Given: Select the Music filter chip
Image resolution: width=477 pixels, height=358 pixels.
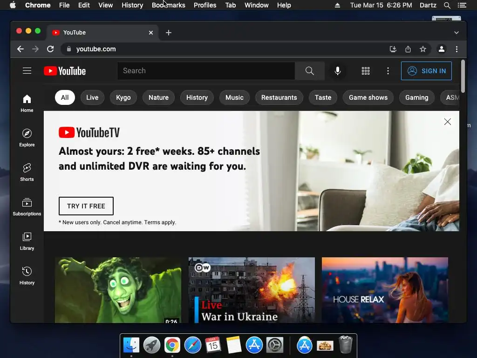Looking at the screenshot, I should pos(234,97).
